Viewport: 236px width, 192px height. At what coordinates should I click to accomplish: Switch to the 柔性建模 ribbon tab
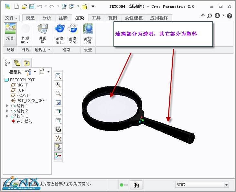coord(134,18)
